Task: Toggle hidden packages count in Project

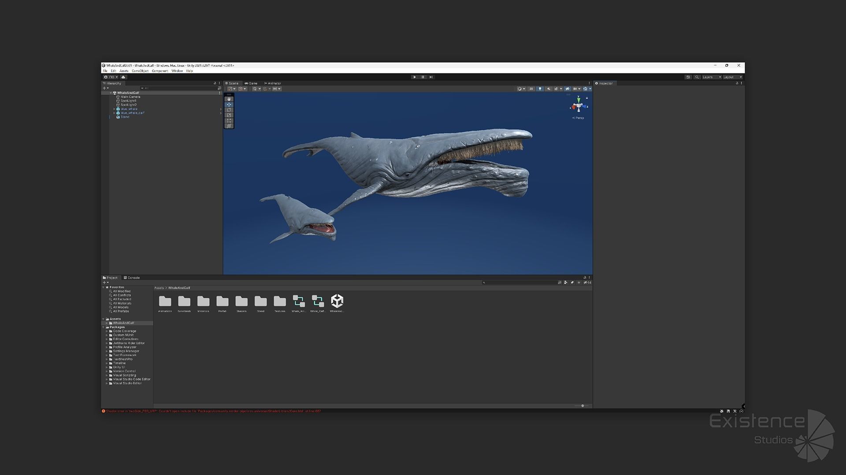Action: (587, 282)
